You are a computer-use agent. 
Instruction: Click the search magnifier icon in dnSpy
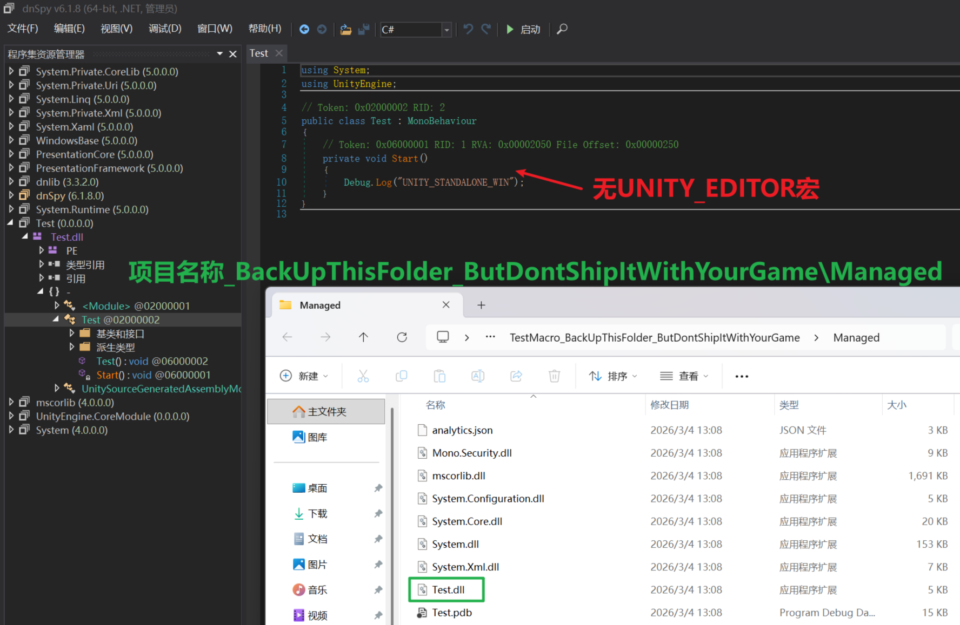(x=562, y=29)
